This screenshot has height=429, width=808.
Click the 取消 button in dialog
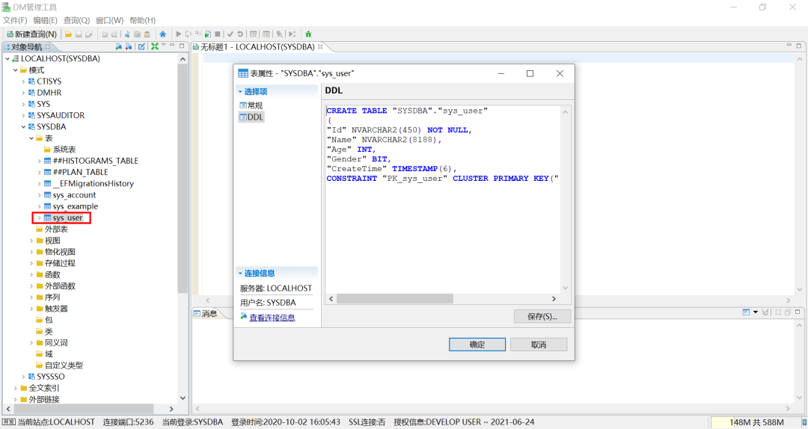pyautogui.click(x=539, y=345)
